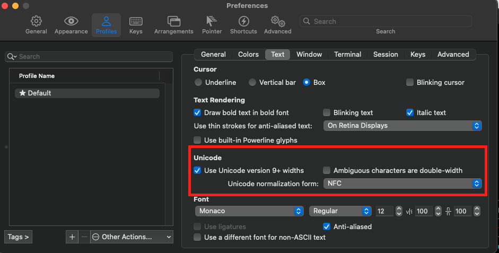
Task: Toggle Use Unicode version 9+ widths
Action: tap(197, 170)
